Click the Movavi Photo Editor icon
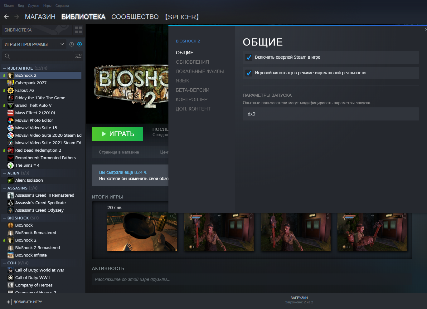This screenshot has width=427, height=309. 11,120
